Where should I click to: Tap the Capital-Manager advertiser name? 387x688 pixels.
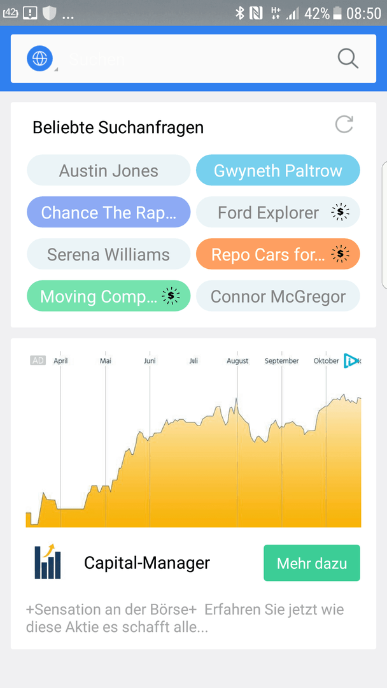click(147, 563)
